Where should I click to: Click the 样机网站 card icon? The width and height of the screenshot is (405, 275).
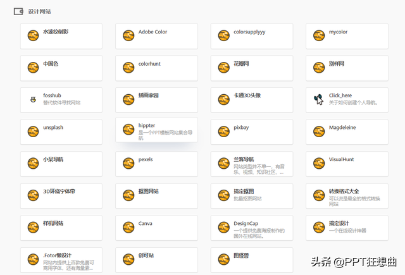33,228
